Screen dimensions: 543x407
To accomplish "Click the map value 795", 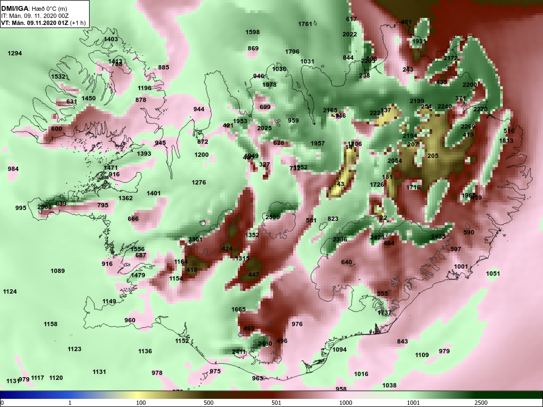I will pyautogui.click(x=103, y=205).
